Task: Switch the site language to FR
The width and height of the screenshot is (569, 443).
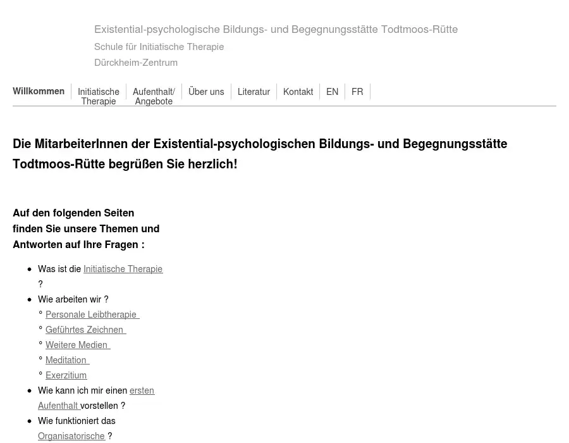Action: pyautogui.click(x=357, y=92)
